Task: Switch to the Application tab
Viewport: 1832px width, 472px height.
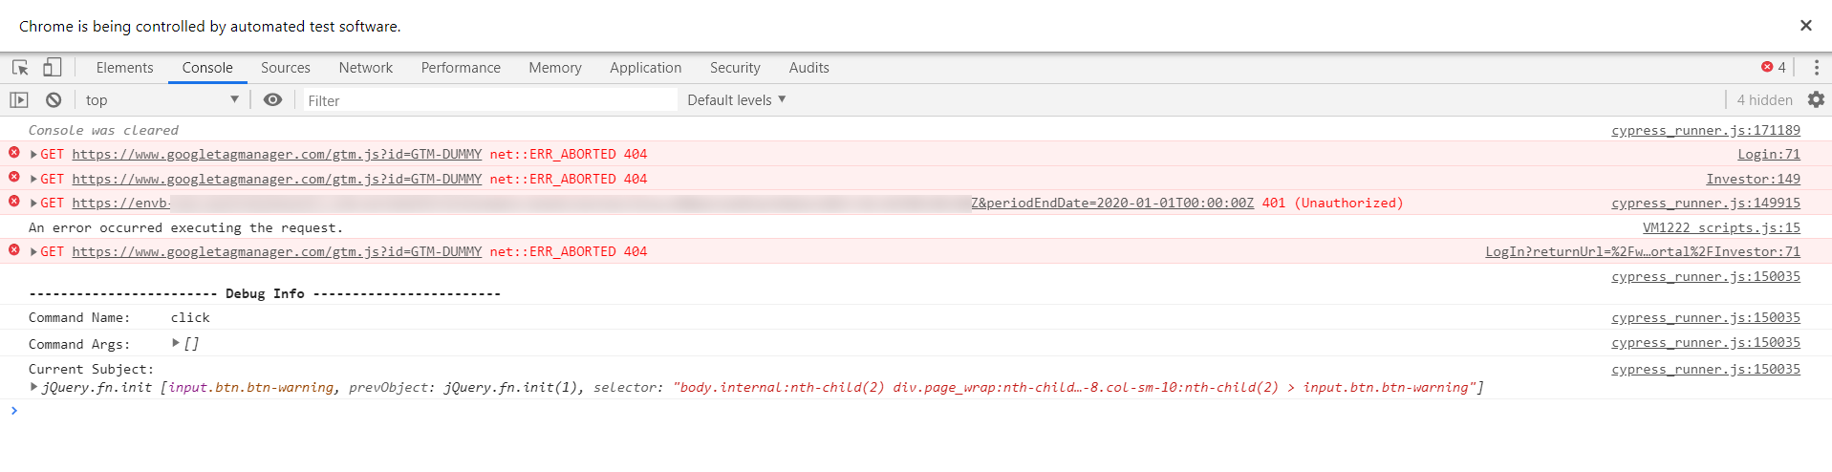Action: (x=646, y=68)
